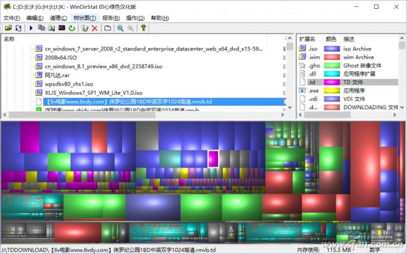Image resolution: width=407 pixels, height=254 pixels.
Task: Open the 文件(F) menu
Action: [x=11, y=18]
